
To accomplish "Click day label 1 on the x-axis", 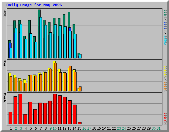I will [11, 128].
